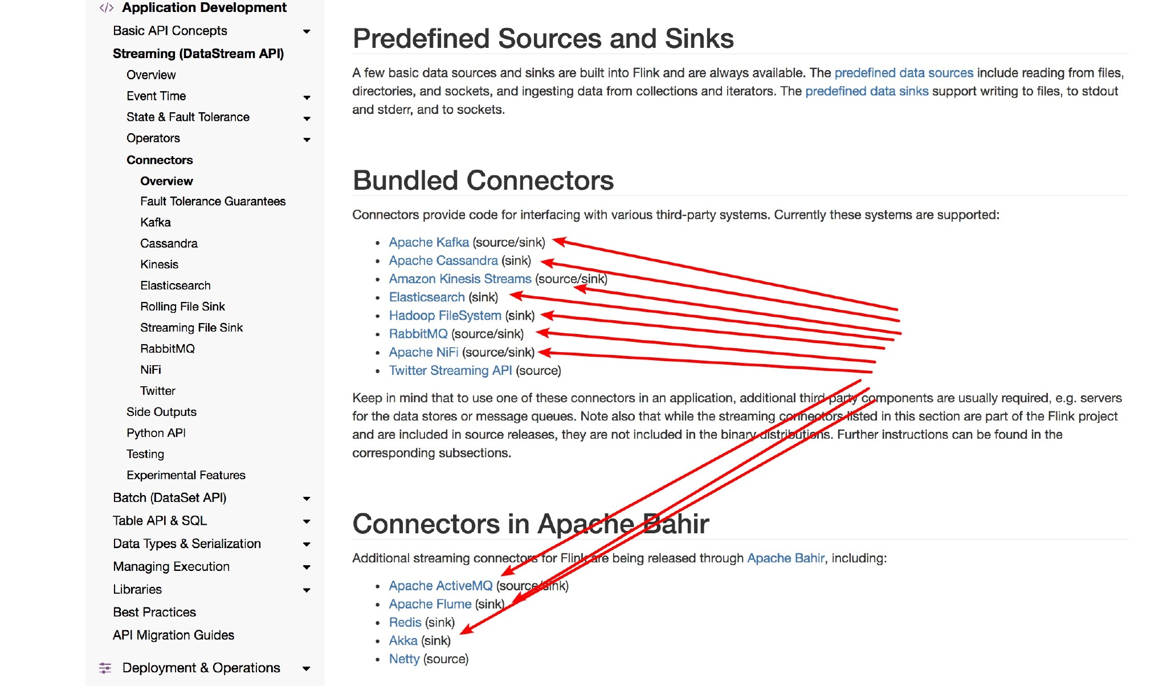Viewport: 1167px width, 686px height.
Task: Click the Application Development section icon
Action: click(x=104, y=7)
